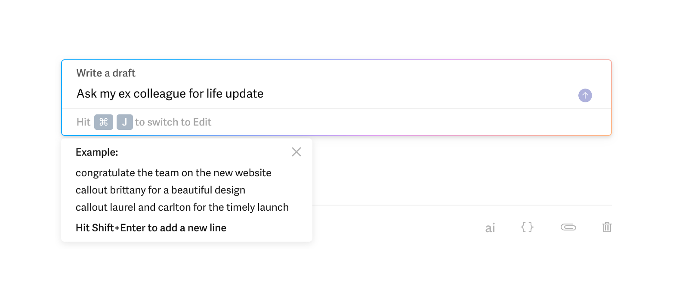The image size is (673, 304).
Task: Click the "Write a draft" label
Action: (106, 73)
